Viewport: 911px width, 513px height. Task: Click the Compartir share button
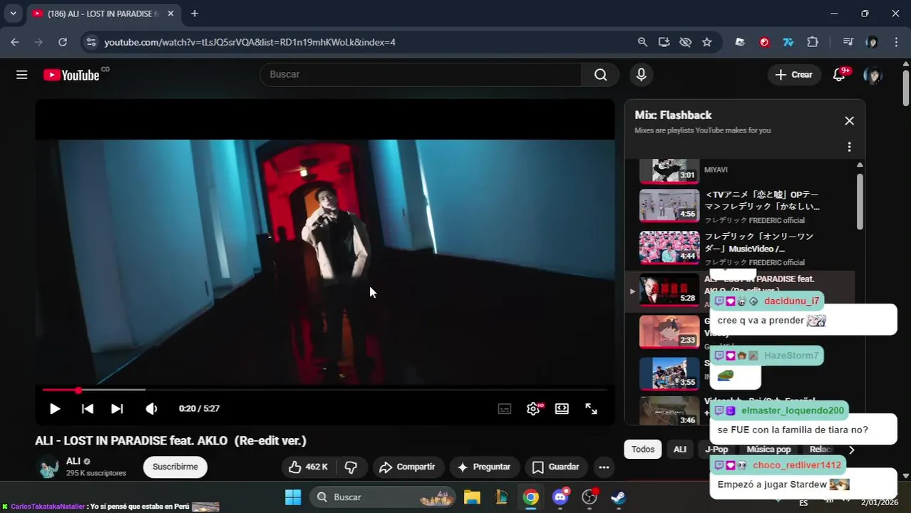pyautogui.click(x=407, y=467)
